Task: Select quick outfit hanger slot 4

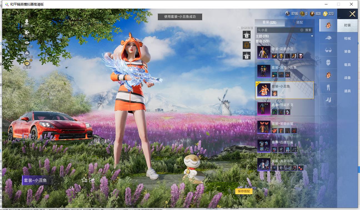Action: (x=247, y=35)
